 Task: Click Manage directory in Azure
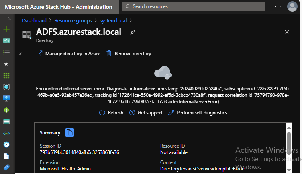pyautogui.click(x=68, y=54)
